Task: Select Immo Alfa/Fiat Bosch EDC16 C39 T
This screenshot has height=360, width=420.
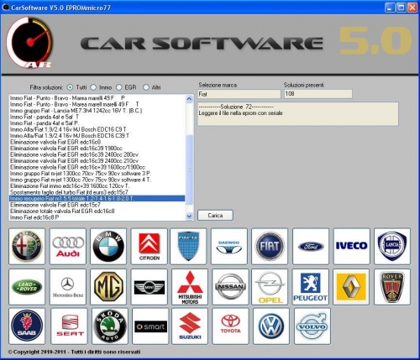Action: pos(97,136)
